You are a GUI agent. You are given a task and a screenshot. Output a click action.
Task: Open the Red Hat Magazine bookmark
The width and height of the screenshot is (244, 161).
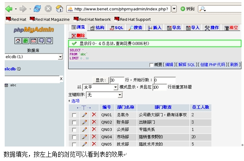tap(50, 19)
